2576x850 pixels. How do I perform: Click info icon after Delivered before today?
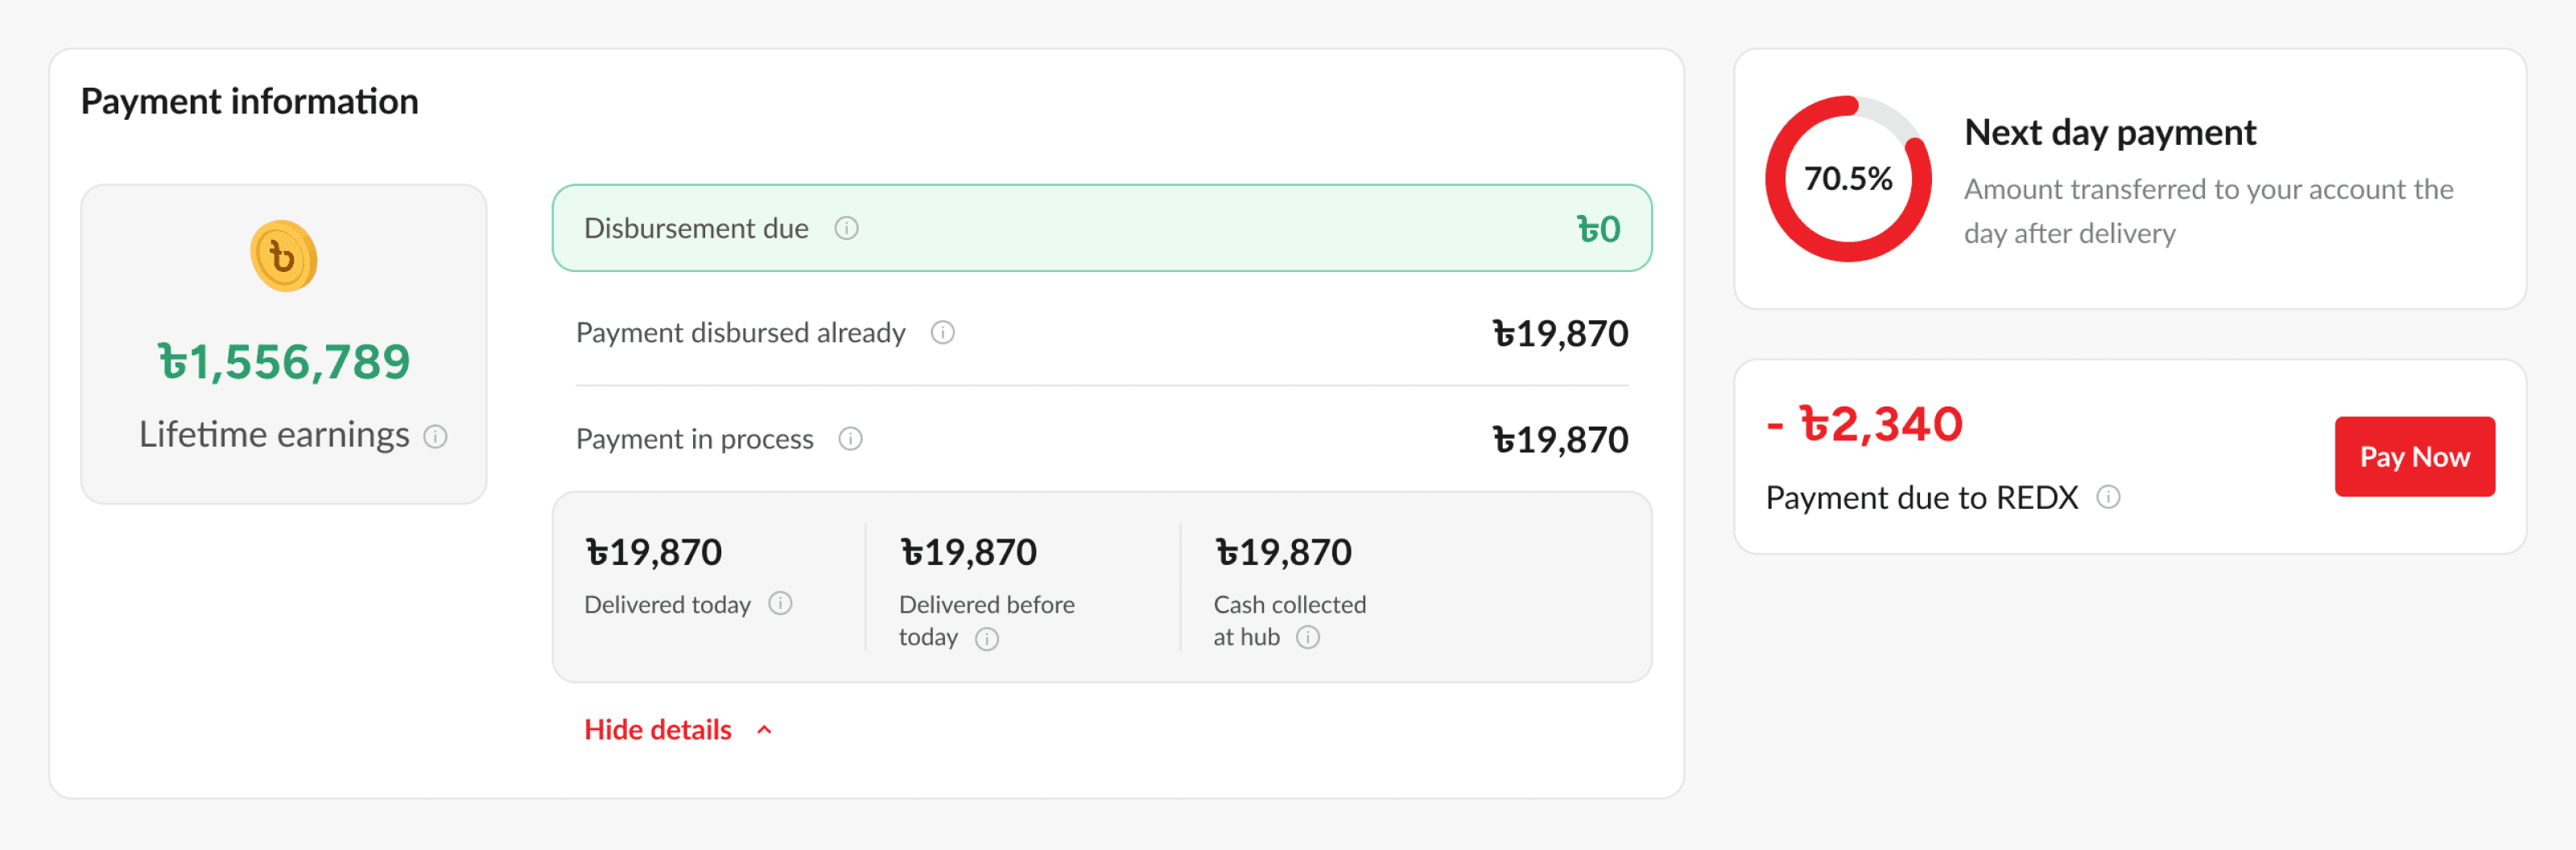click(986, 639)
